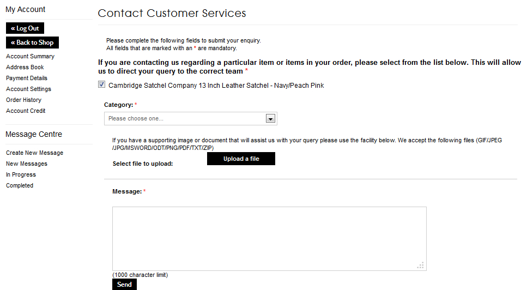This screenshot has height=290, width=527.
Task: Click the Upload a file button
Action: point(241,159)
